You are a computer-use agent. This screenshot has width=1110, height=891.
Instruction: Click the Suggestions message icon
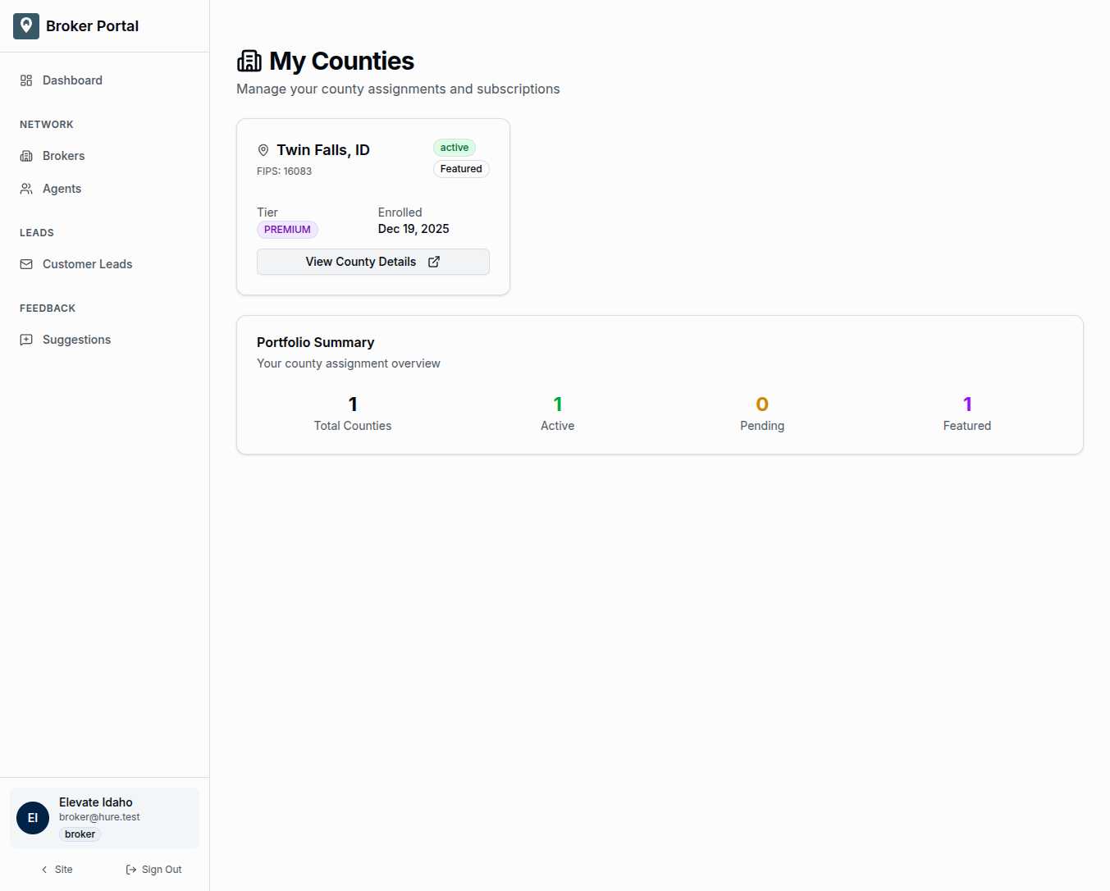(x=25, y=339)
